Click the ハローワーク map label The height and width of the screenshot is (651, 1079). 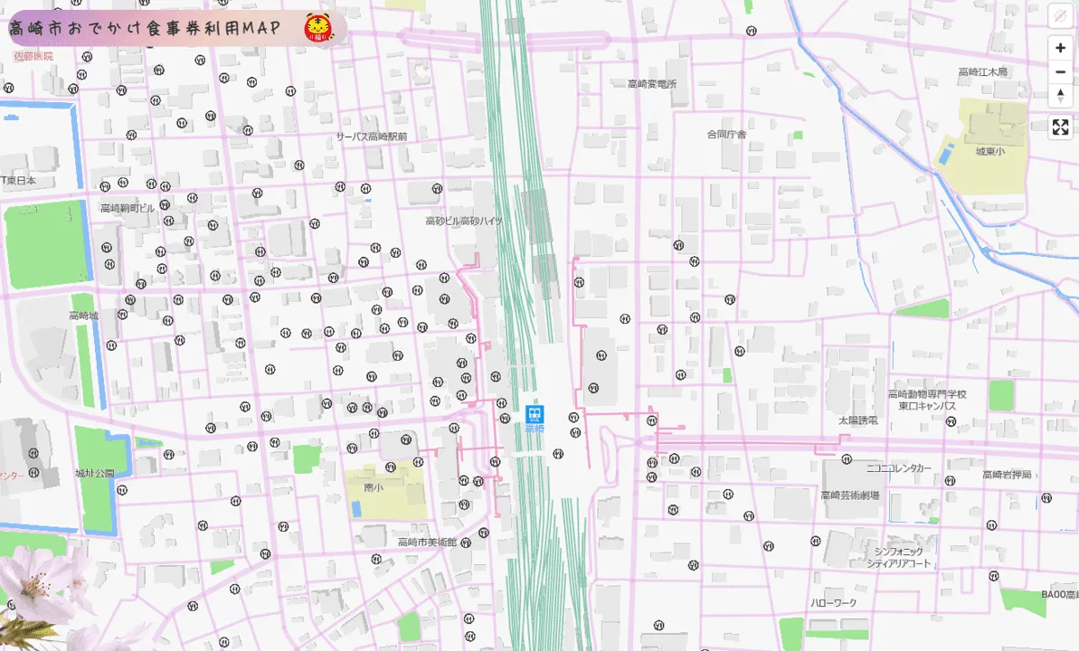coord(833,602)
